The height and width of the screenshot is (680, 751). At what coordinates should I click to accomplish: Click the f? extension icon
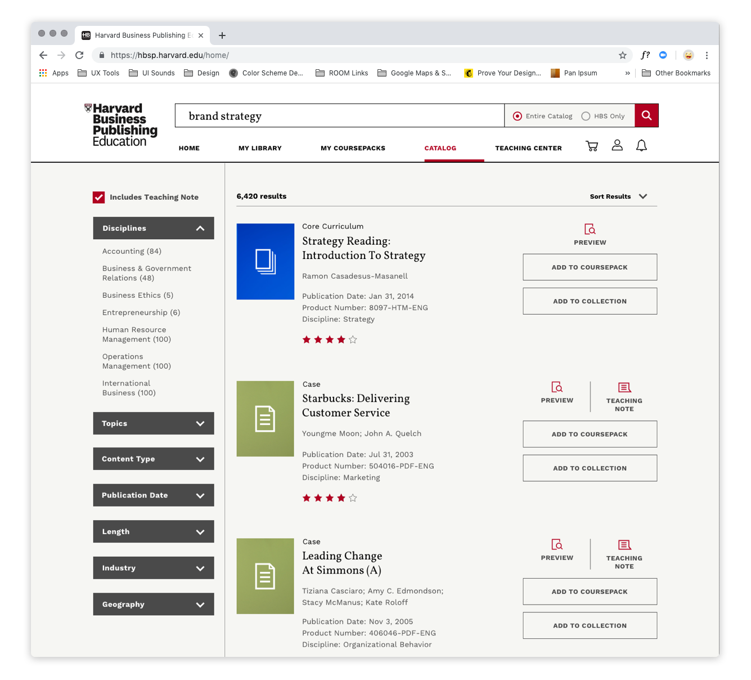tap(645, 55)
